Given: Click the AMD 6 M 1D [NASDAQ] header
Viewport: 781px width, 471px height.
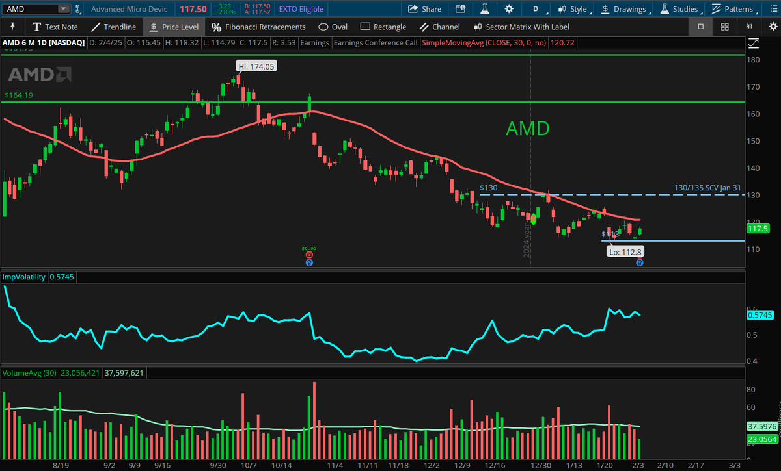Looking at the screenshot, I should pyautogui.click(x=43, y=43).
